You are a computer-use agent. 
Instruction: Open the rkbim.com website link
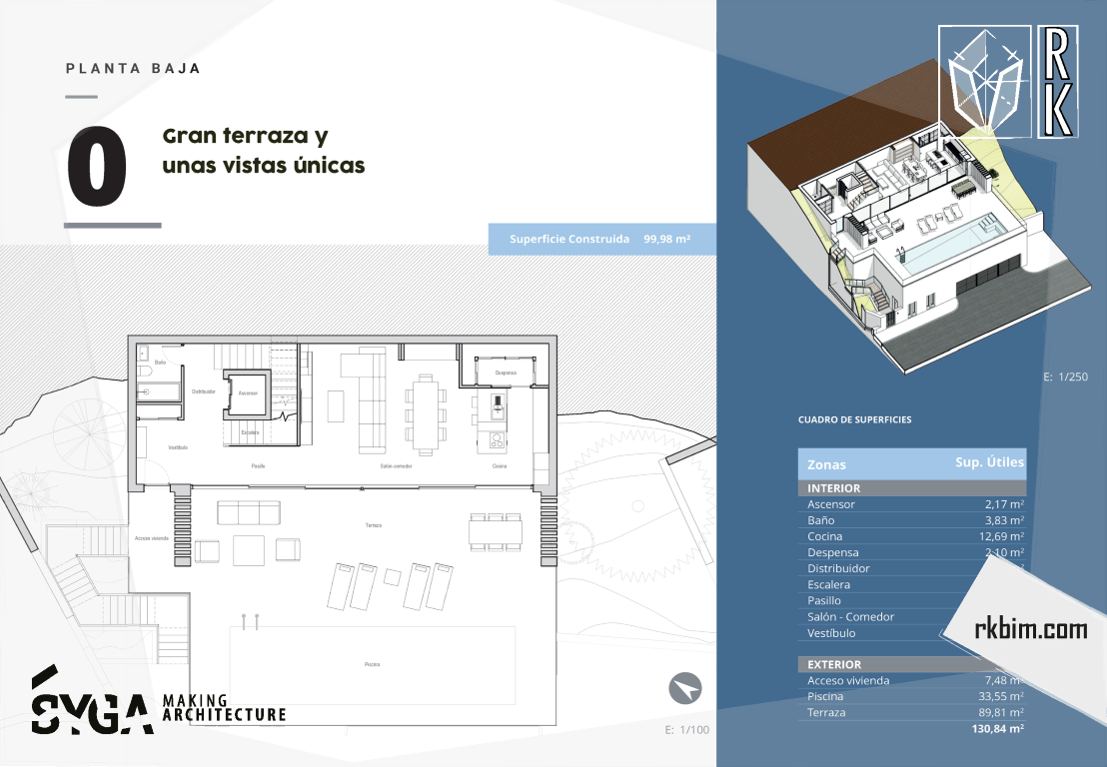coord(1029,628)
